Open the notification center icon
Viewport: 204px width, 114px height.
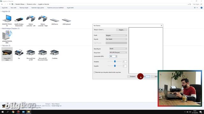click(x=201, y=112)
